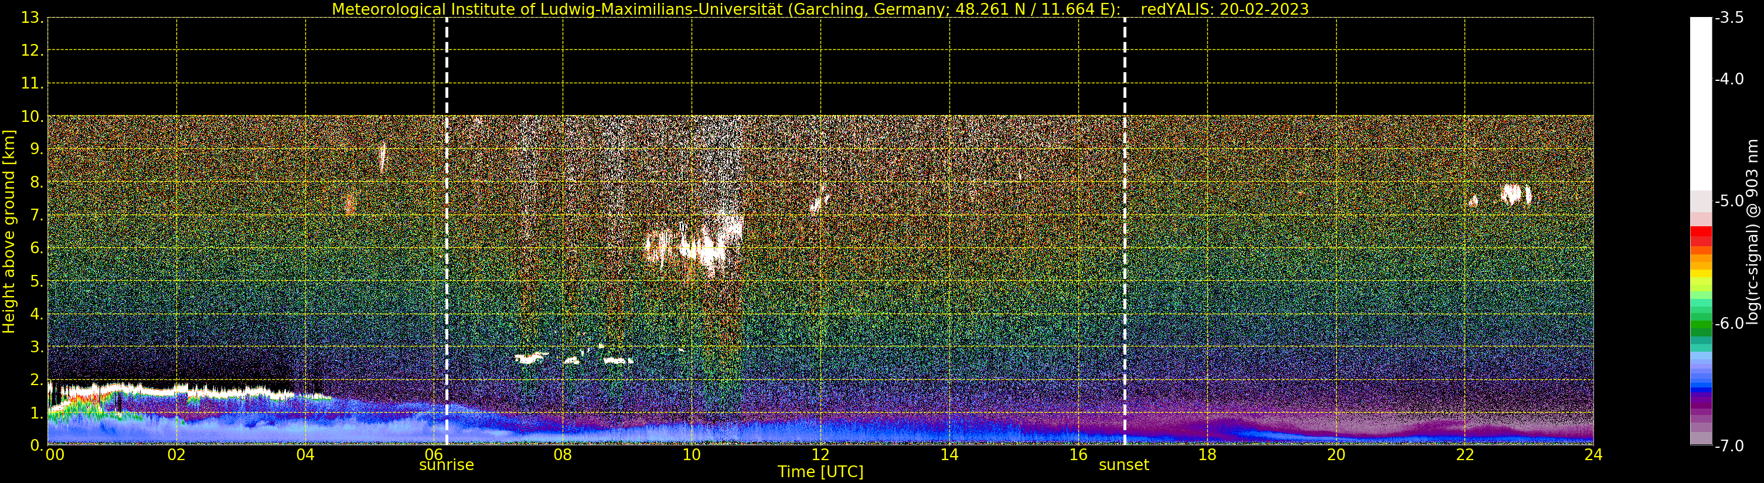This screenshot has width=1764, height=483.
Task: Click the height tick label '1.'
Action: pyautogui.click(x=36, y=413)
